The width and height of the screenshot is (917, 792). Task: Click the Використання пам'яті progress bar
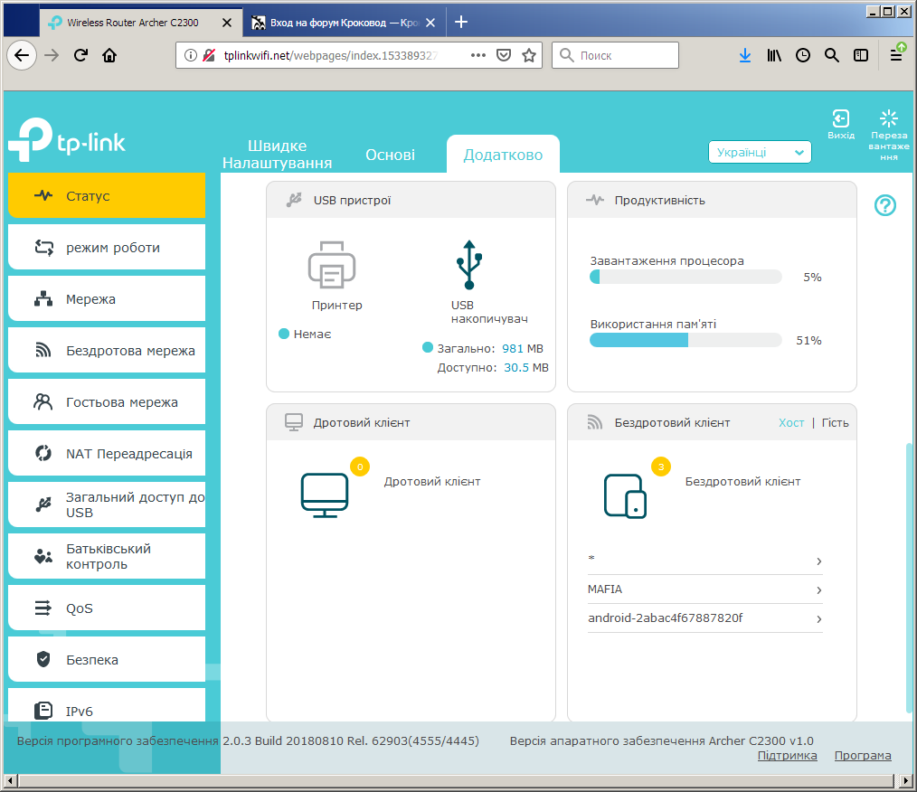coord(685,340)
